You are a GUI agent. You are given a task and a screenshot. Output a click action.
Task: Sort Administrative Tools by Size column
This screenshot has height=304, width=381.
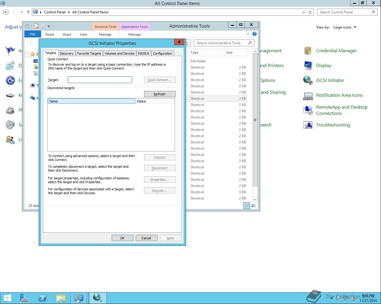(236, 53)
